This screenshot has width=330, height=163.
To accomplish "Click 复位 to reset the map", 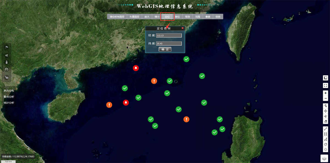I will pyautogui.click(x=177, y=17).
